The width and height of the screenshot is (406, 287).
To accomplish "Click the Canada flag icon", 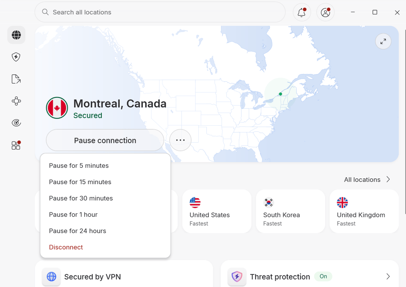I will 57,108.
